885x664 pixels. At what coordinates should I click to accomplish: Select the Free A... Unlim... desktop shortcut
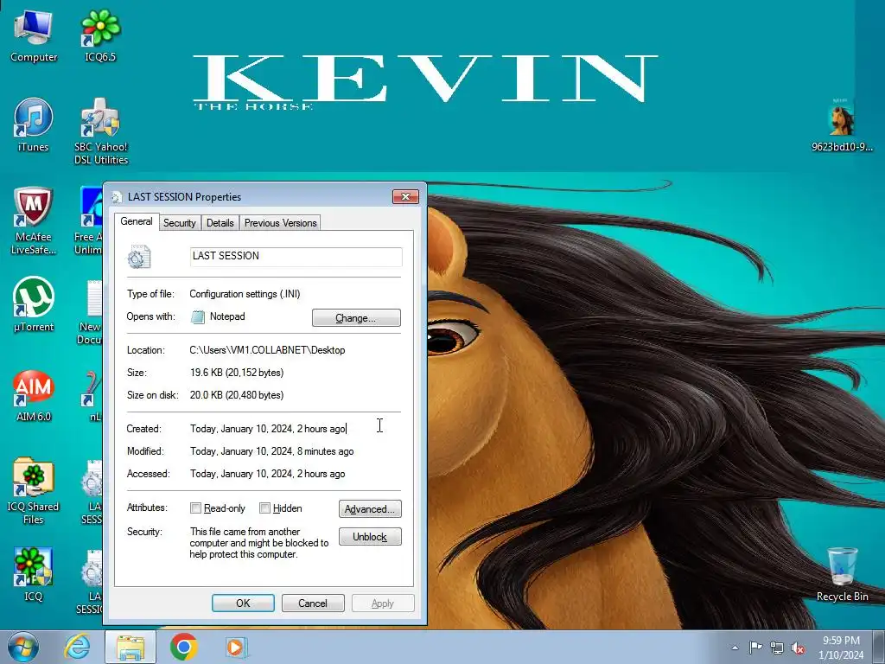click(89, 221)
